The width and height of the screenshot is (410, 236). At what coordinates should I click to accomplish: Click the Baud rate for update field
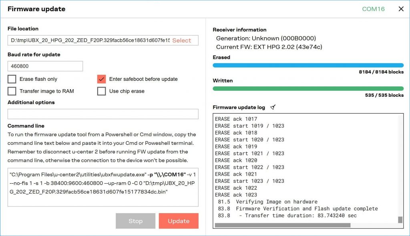(45, 66)
